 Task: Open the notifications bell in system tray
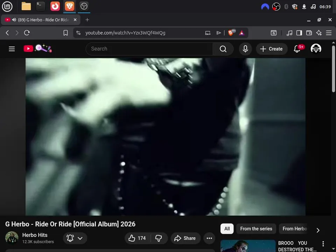pos(304,7)
